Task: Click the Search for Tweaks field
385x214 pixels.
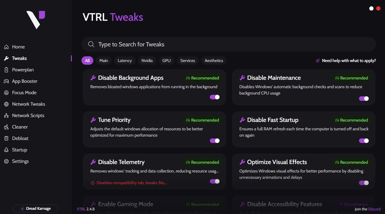Action: tap(229, 44)
